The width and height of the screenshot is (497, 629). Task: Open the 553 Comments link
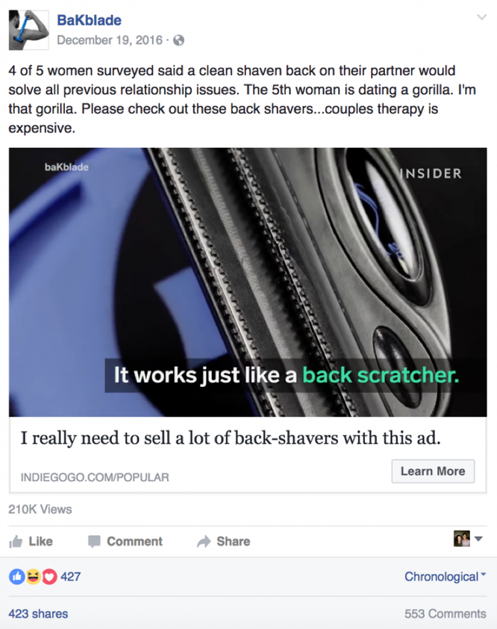[446, 614]
